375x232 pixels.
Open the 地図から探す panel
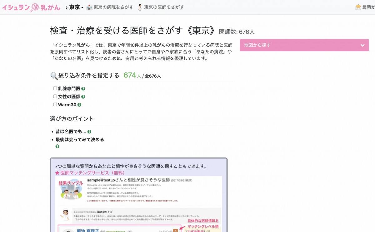pyautogui.click(x=304, y=45)
